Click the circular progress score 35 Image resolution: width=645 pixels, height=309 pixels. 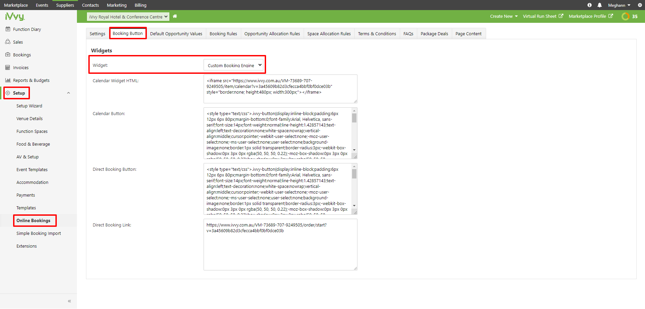pos(630,16)
